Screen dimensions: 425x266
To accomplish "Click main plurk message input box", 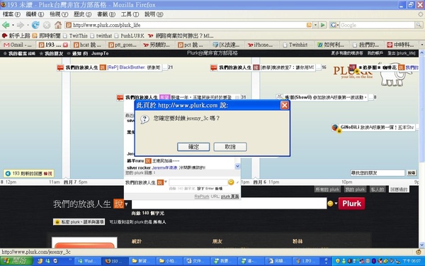I will [x=229, y=204].
